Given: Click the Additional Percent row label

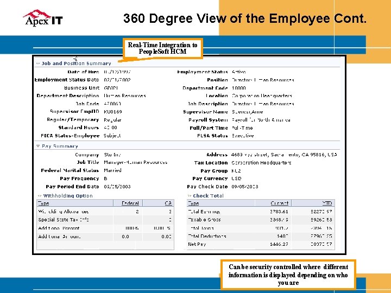Looking at the screenshot, I should (x=59, y=228).
